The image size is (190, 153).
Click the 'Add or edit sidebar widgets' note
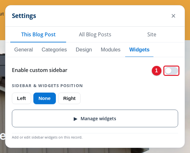47,137
